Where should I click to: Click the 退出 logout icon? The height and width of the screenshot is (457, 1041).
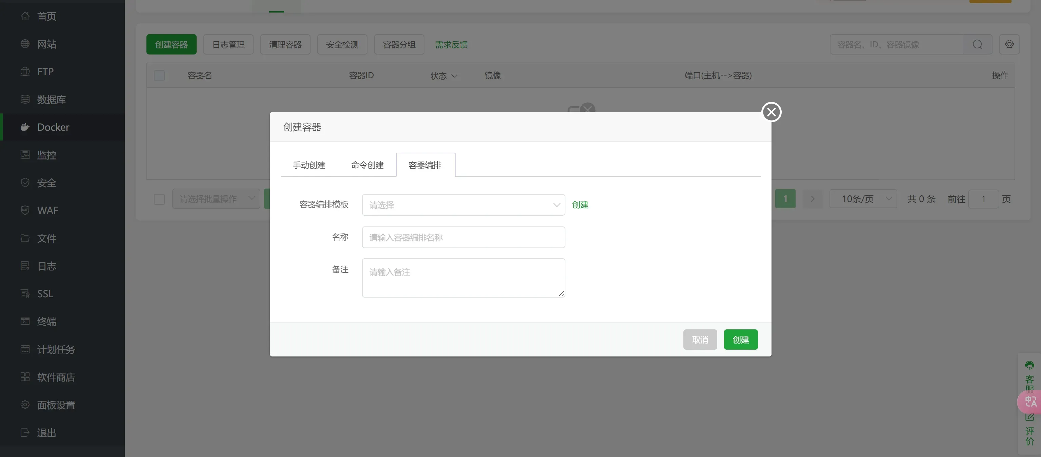coord(25,432)
